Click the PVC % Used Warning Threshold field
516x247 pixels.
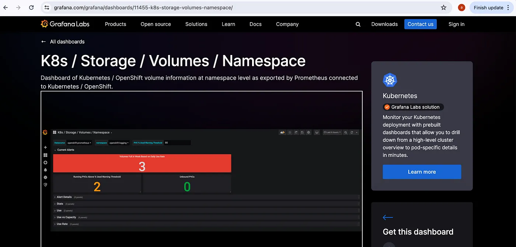[x=177, y=143]
